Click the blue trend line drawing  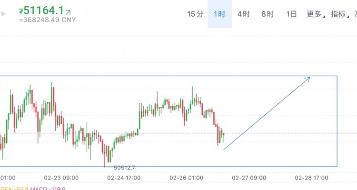point(267,113)
